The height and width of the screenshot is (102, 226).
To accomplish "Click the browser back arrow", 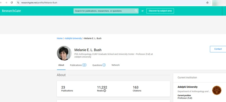I will (x=1, y=3).
